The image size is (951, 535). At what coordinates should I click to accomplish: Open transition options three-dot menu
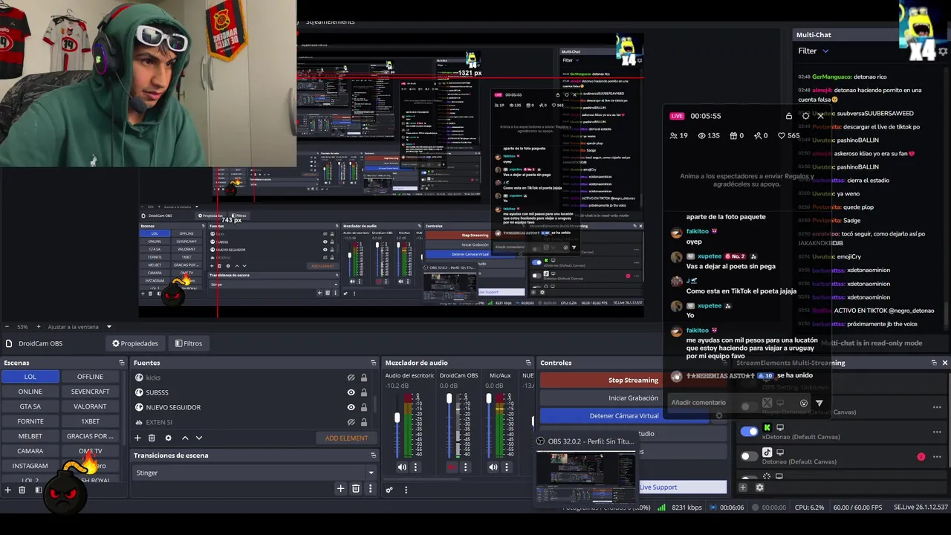tap(370, 488)
